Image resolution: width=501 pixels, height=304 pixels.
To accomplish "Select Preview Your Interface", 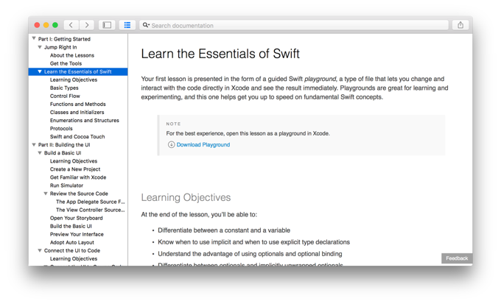I will click(77, 234).
